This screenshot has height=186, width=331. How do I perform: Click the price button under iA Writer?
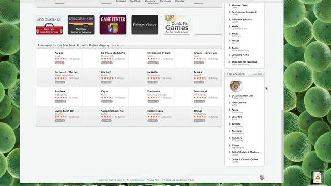(153, 82)
